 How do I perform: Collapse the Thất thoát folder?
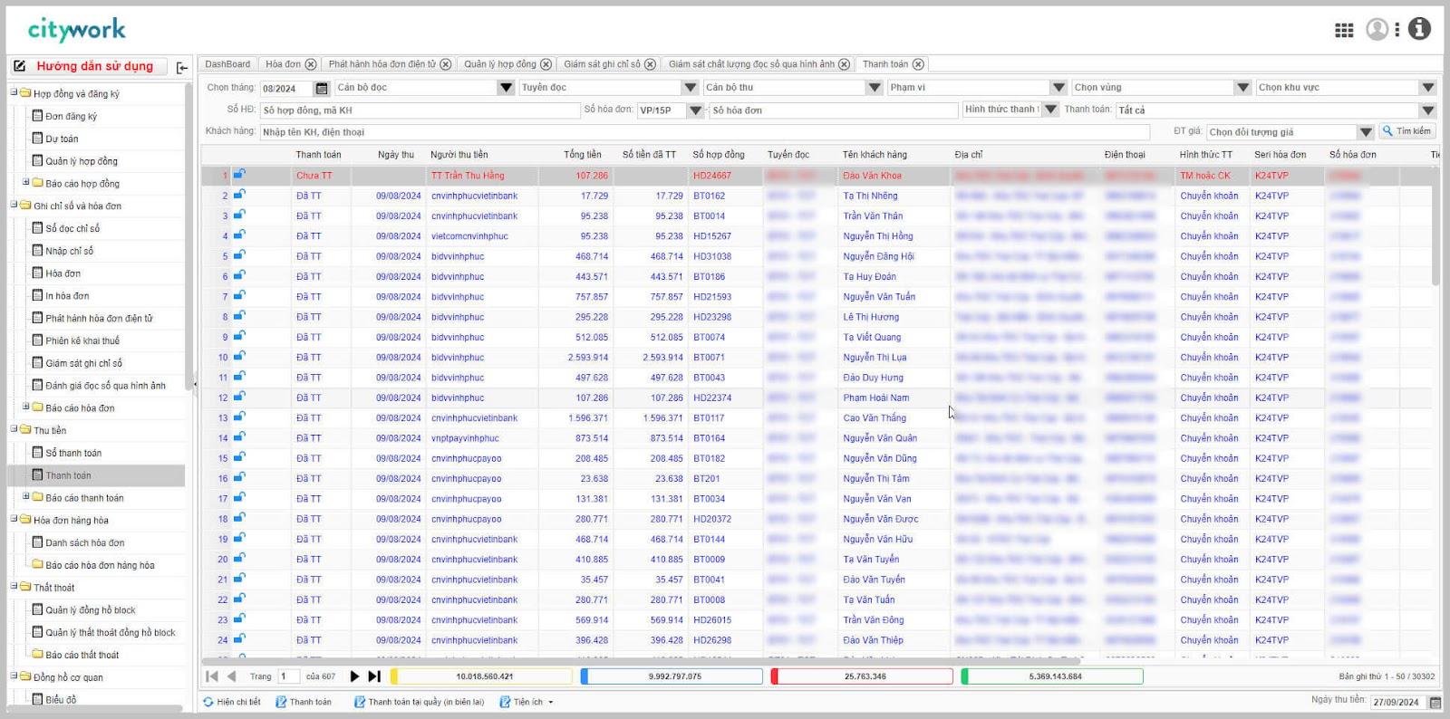tap(14, 586)
